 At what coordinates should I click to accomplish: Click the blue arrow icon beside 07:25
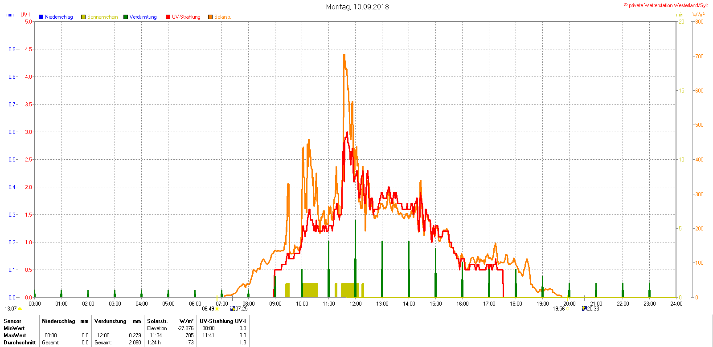[x=232, y=308]
